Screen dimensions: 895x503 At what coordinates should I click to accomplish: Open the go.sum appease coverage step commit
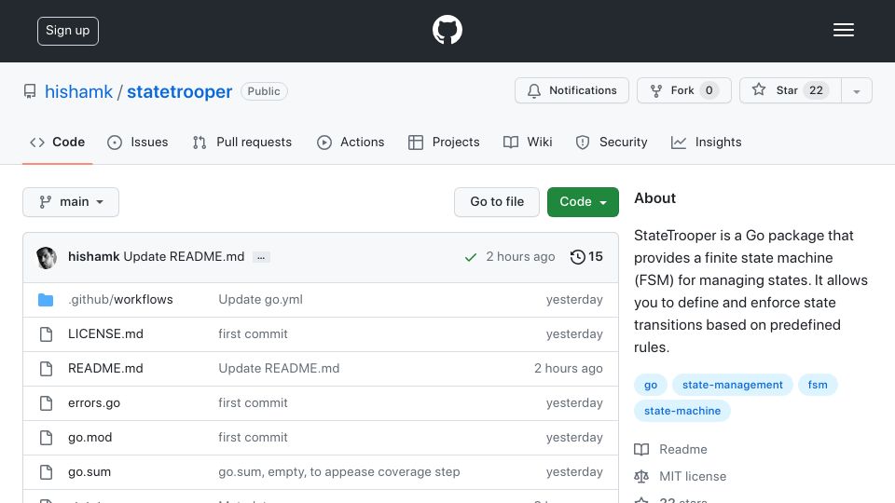coord(339,471)
